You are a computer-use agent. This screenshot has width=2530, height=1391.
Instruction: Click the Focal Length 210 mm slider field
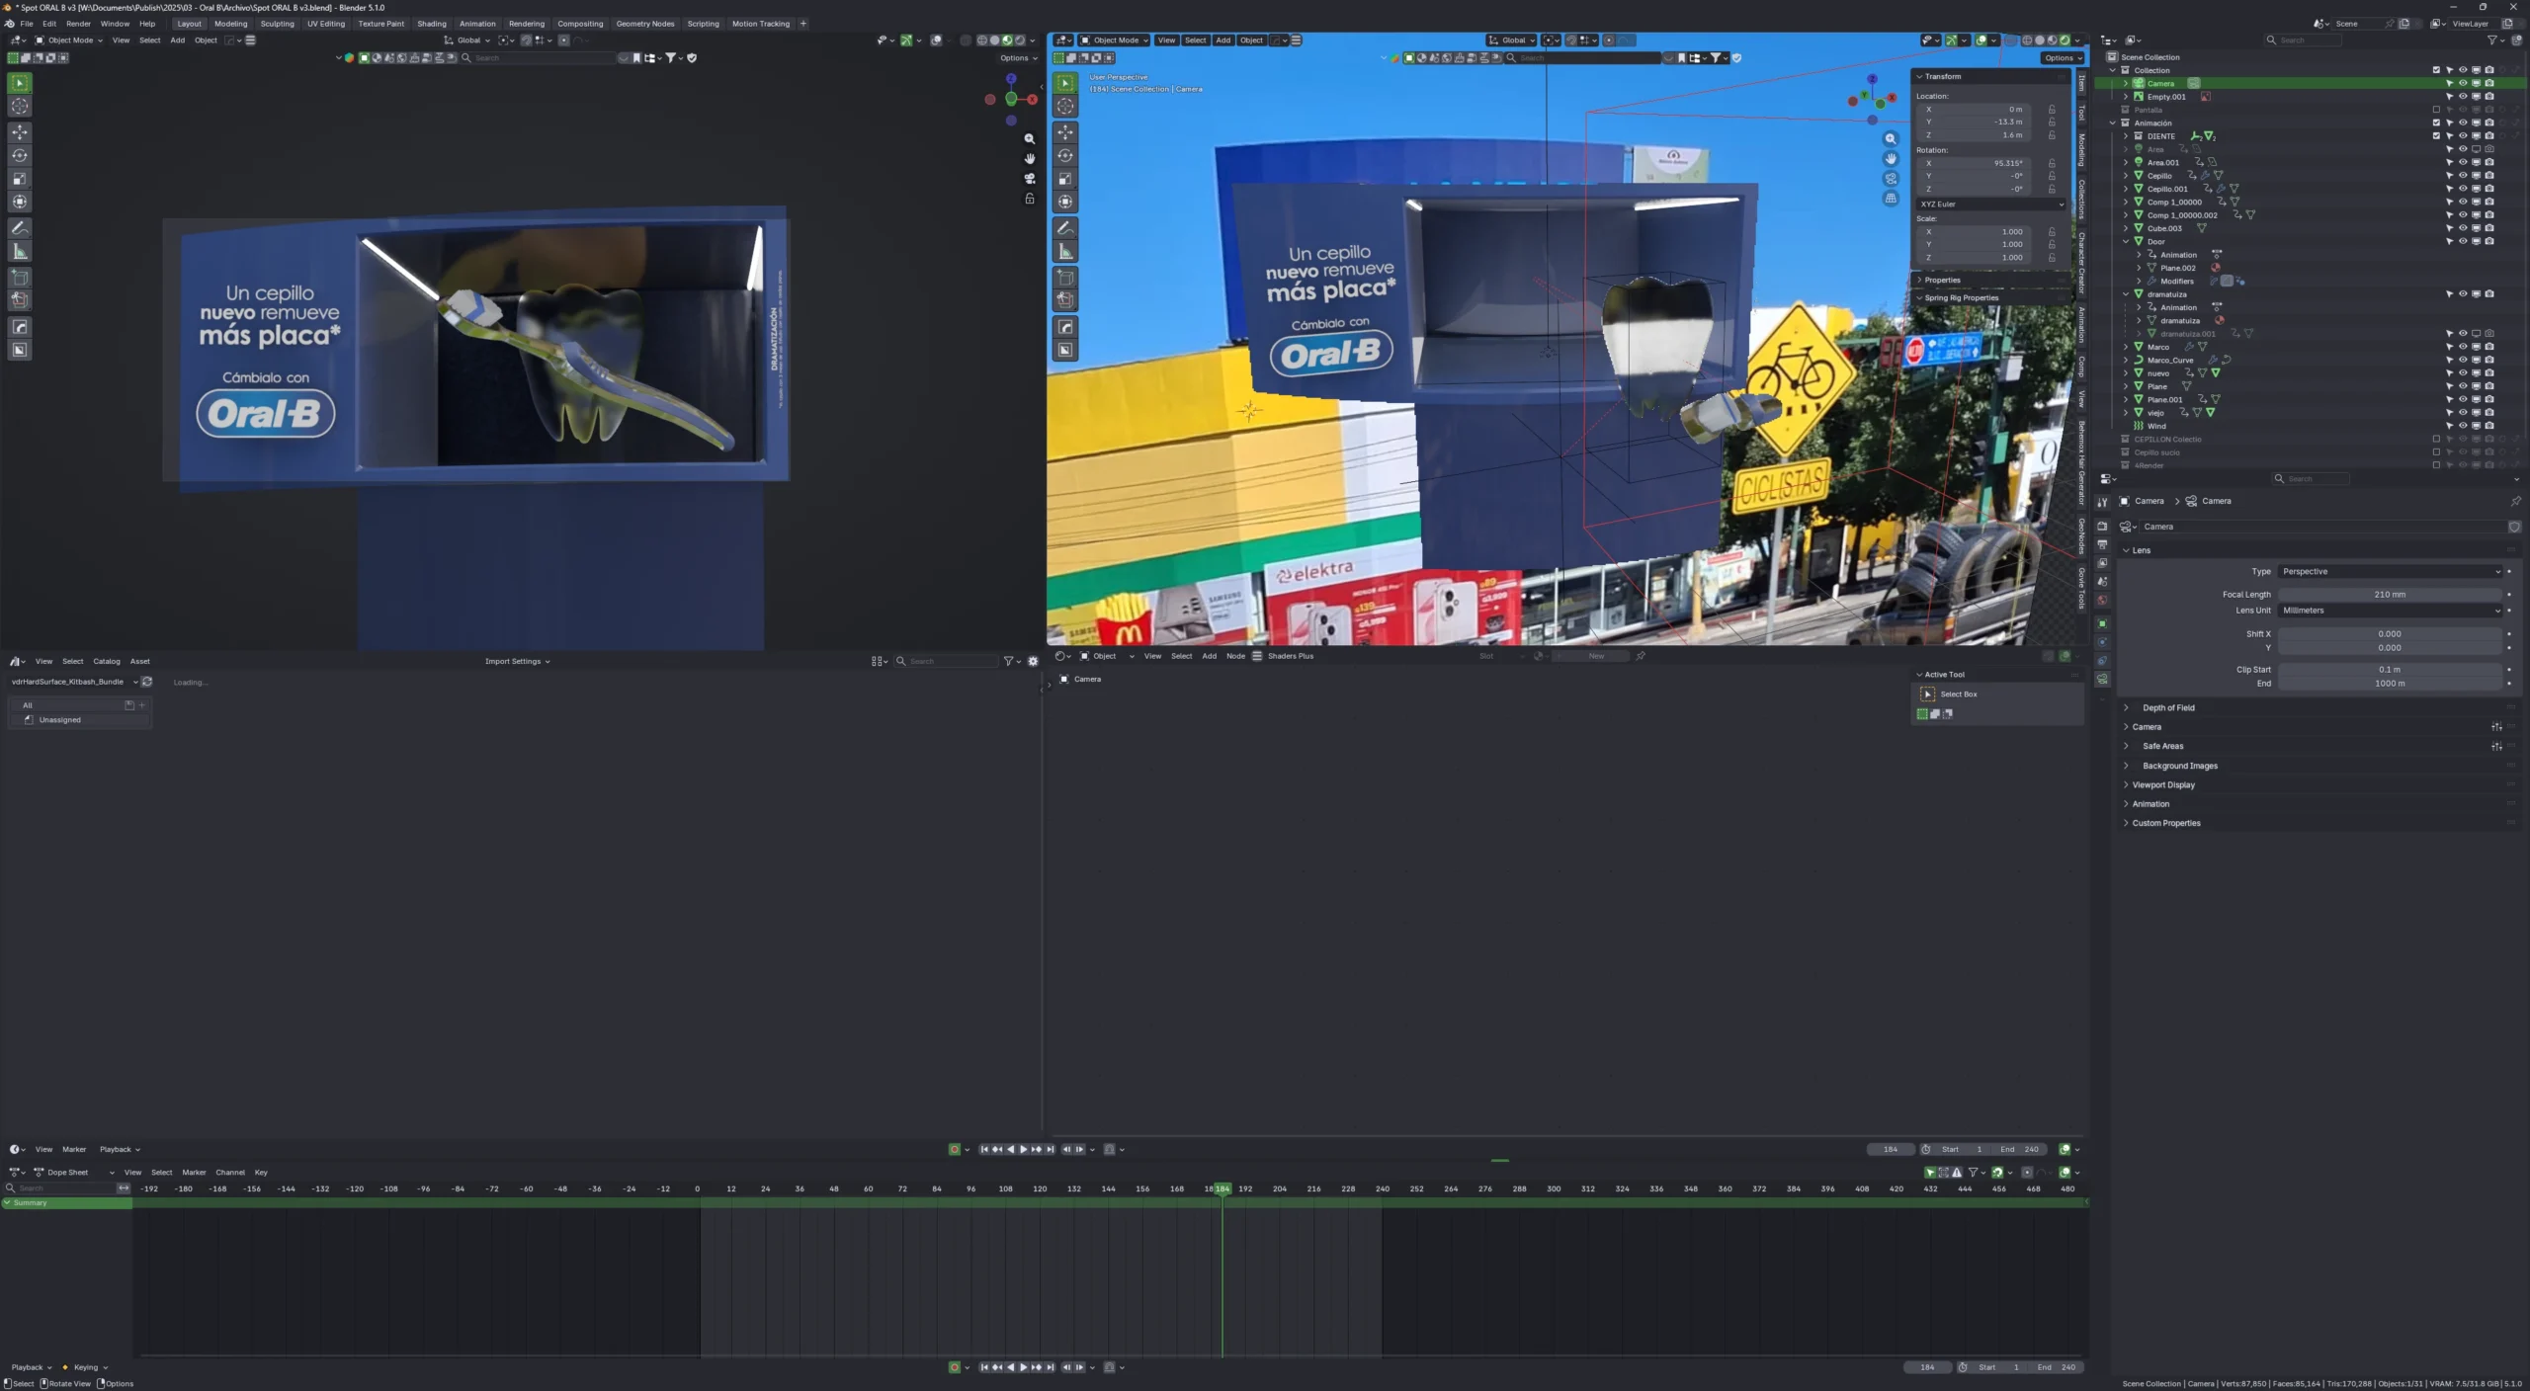2391,595
